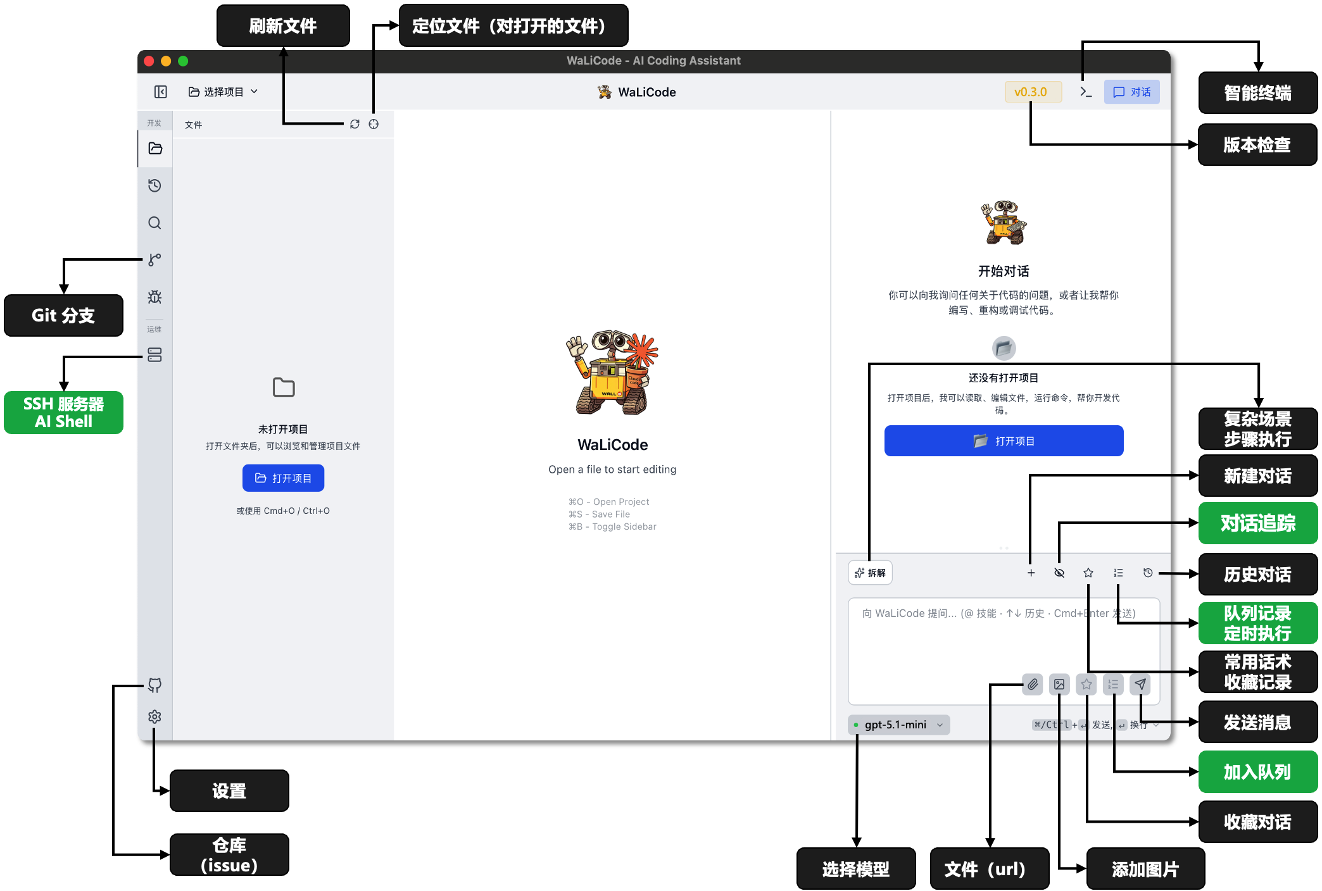Click the 未打开项目 label
Image resolution: width=1322 pixels, height=891 pixels.
click(x=283, y=429)
